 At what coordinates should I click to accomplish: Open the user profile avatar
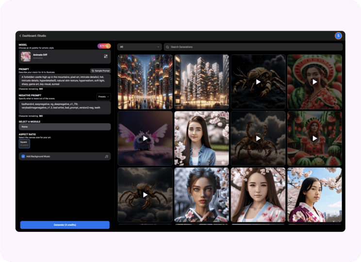point(338,36)
